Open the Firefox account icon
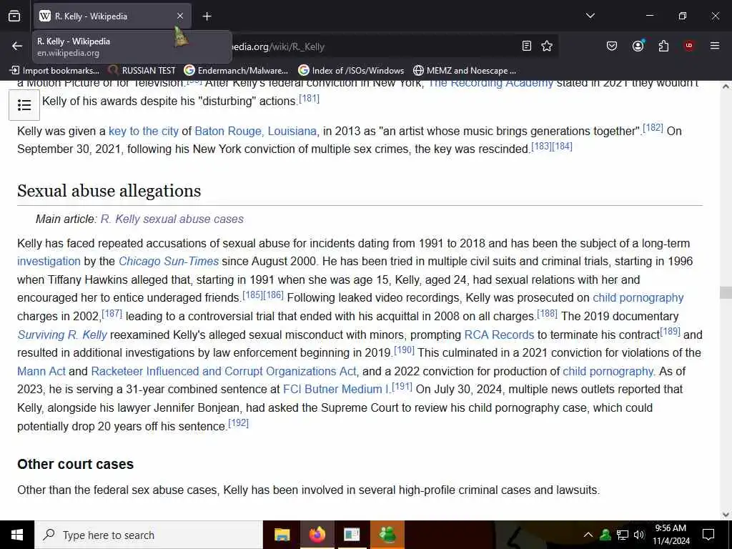The image size is (732, 549). (x=638, y=46)
